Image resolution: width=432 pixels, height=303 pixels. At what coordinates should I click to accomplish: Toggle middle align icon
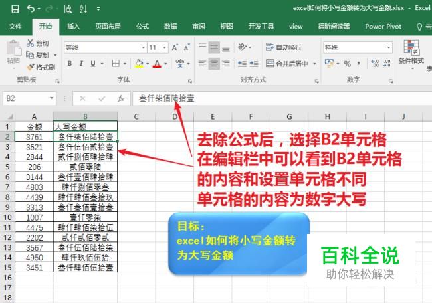coord(214,47)
